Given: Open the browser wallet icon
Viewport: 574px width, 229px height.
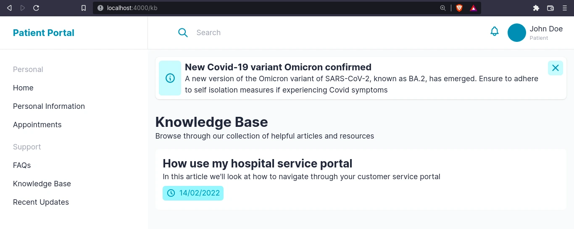Looking at the screenshot, I should pyautogui.click(x=550, y=8).
